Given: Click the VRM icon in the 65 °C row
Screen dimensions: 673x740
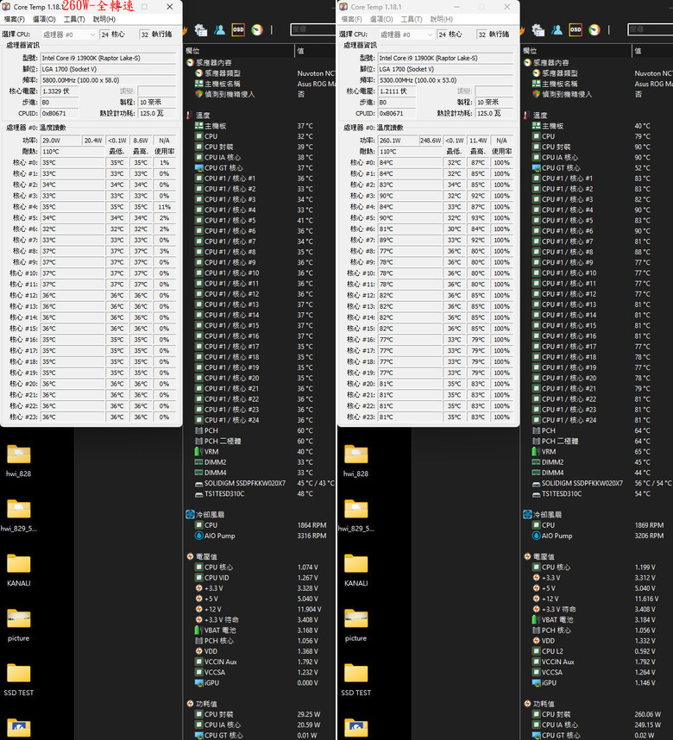Looking at the screenshot, I should pos(536,452).
